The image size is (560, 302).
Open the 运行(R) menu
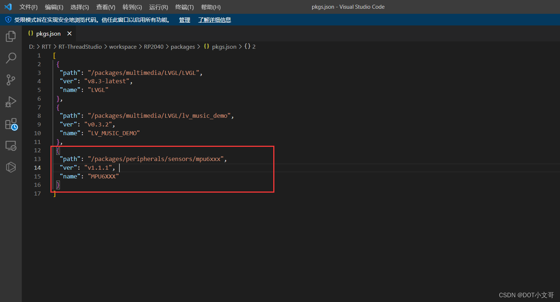[x=159, y=7]
